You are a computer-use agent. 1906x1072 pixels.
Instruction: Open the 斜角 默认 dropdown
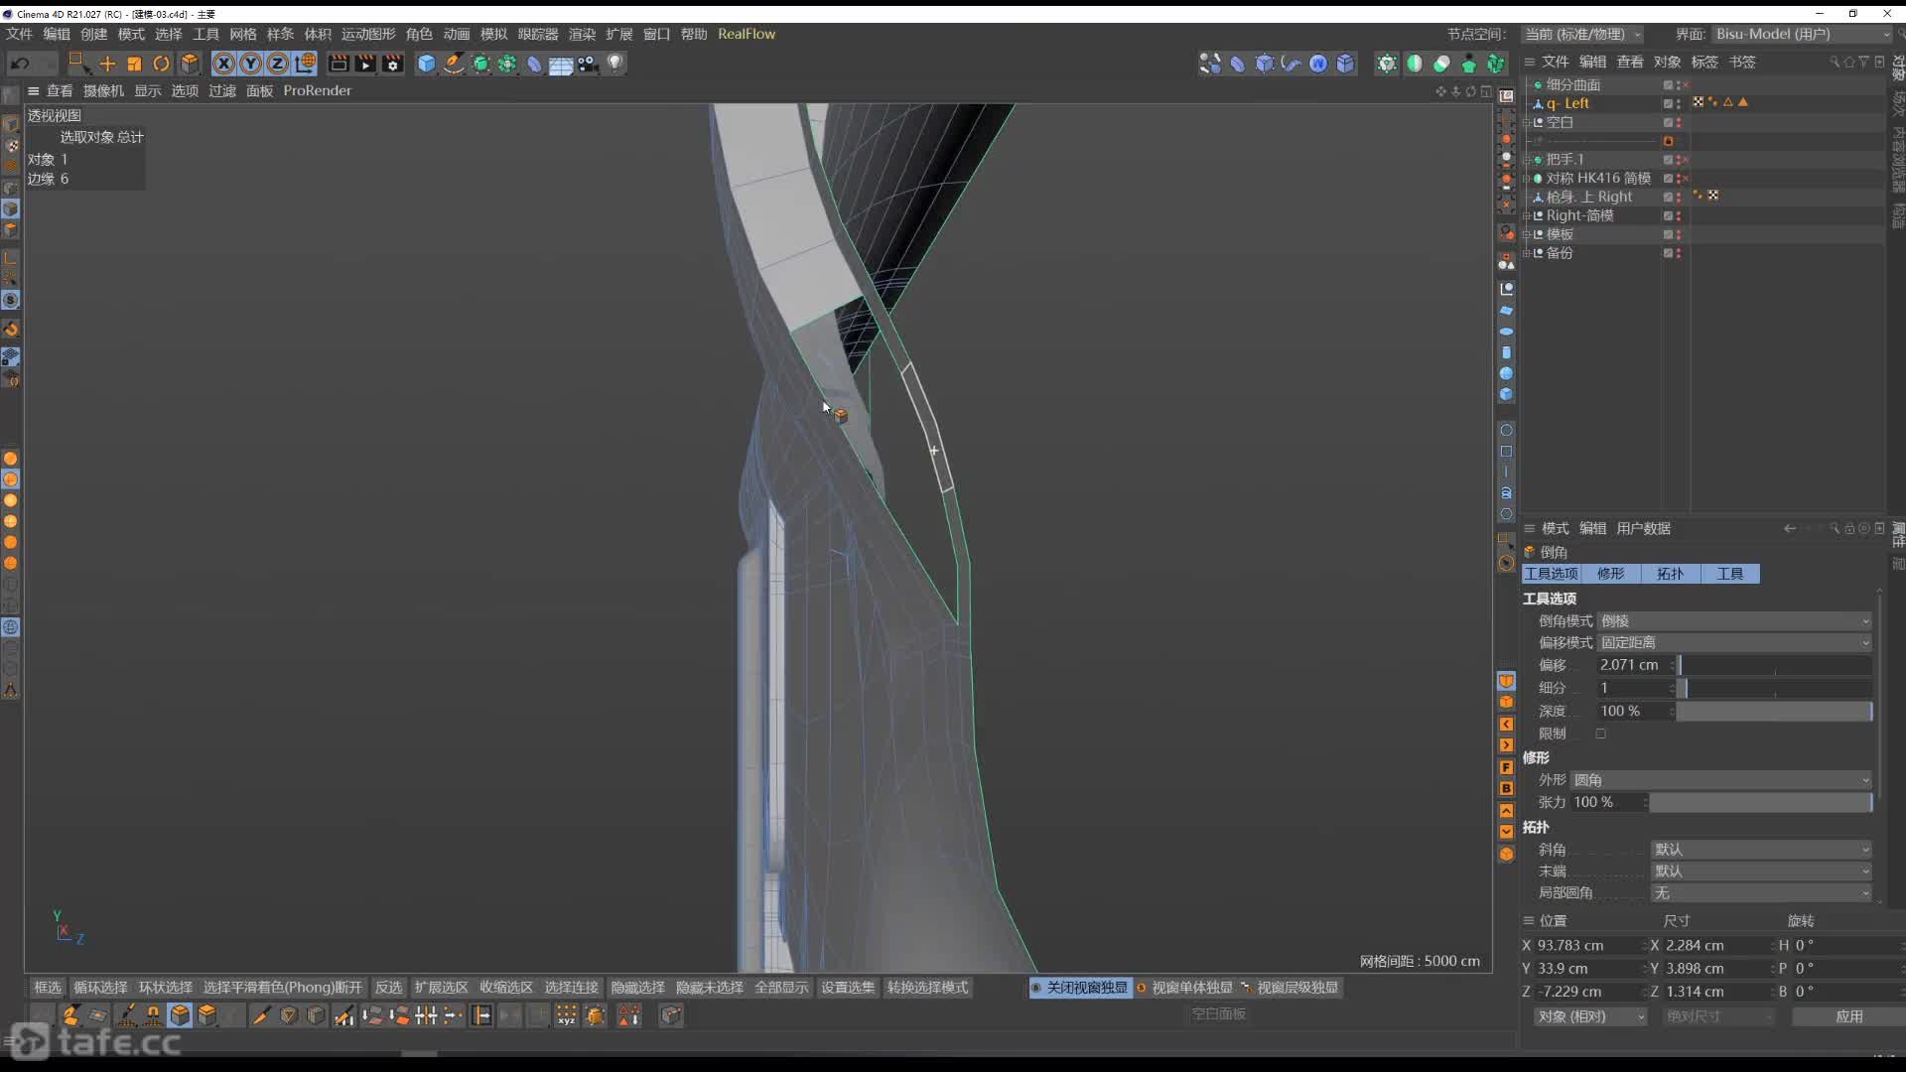click(x=1761, y=850)
